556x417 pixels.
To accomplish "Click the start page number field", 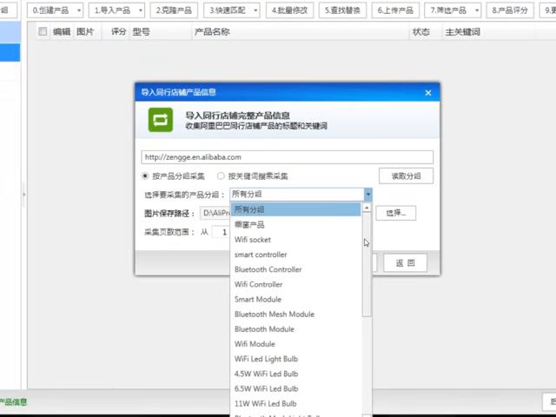I will tap(221, 232).
